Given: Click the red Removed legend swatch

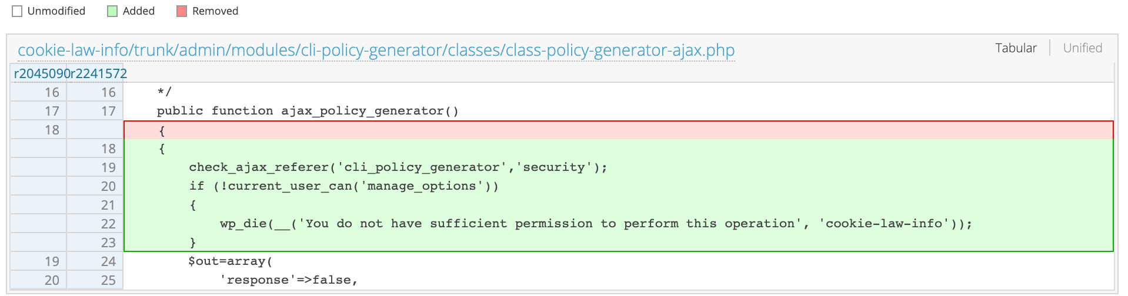Looking at the screenshot, I should [x=182, y=11].
